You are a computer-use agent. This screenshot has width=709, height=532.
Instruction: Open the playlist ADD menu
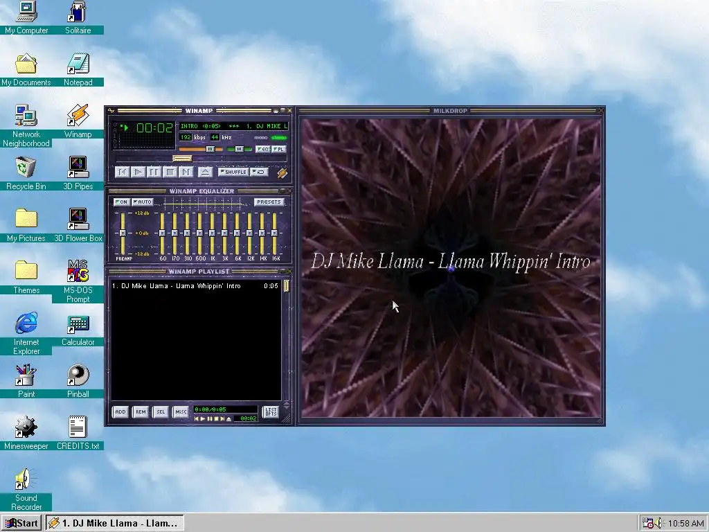tap(120, 411)
